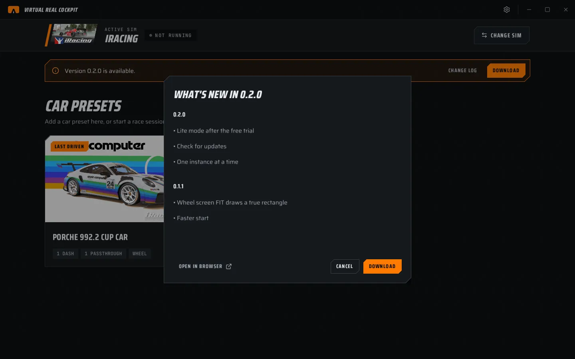Image resolution: width=575 pixels, height=359 pixels.
Task: Minimize the application window
Action: pos(529,10)
